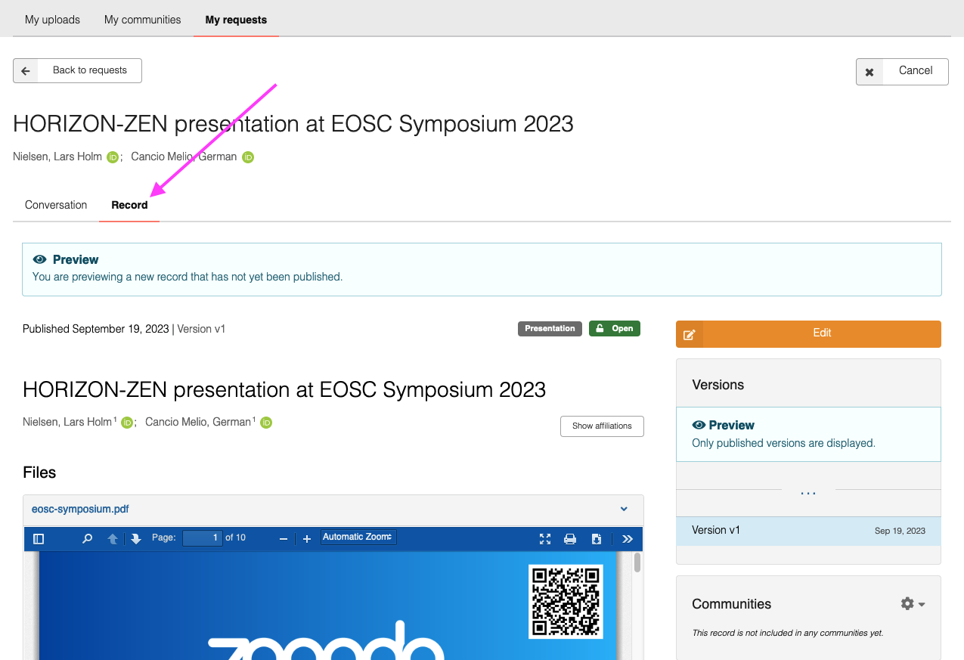This screenshot has width=964, height=660.
Task: Go to next PDF page arrow
Action: pyautogui.click(x=136, y=539)
